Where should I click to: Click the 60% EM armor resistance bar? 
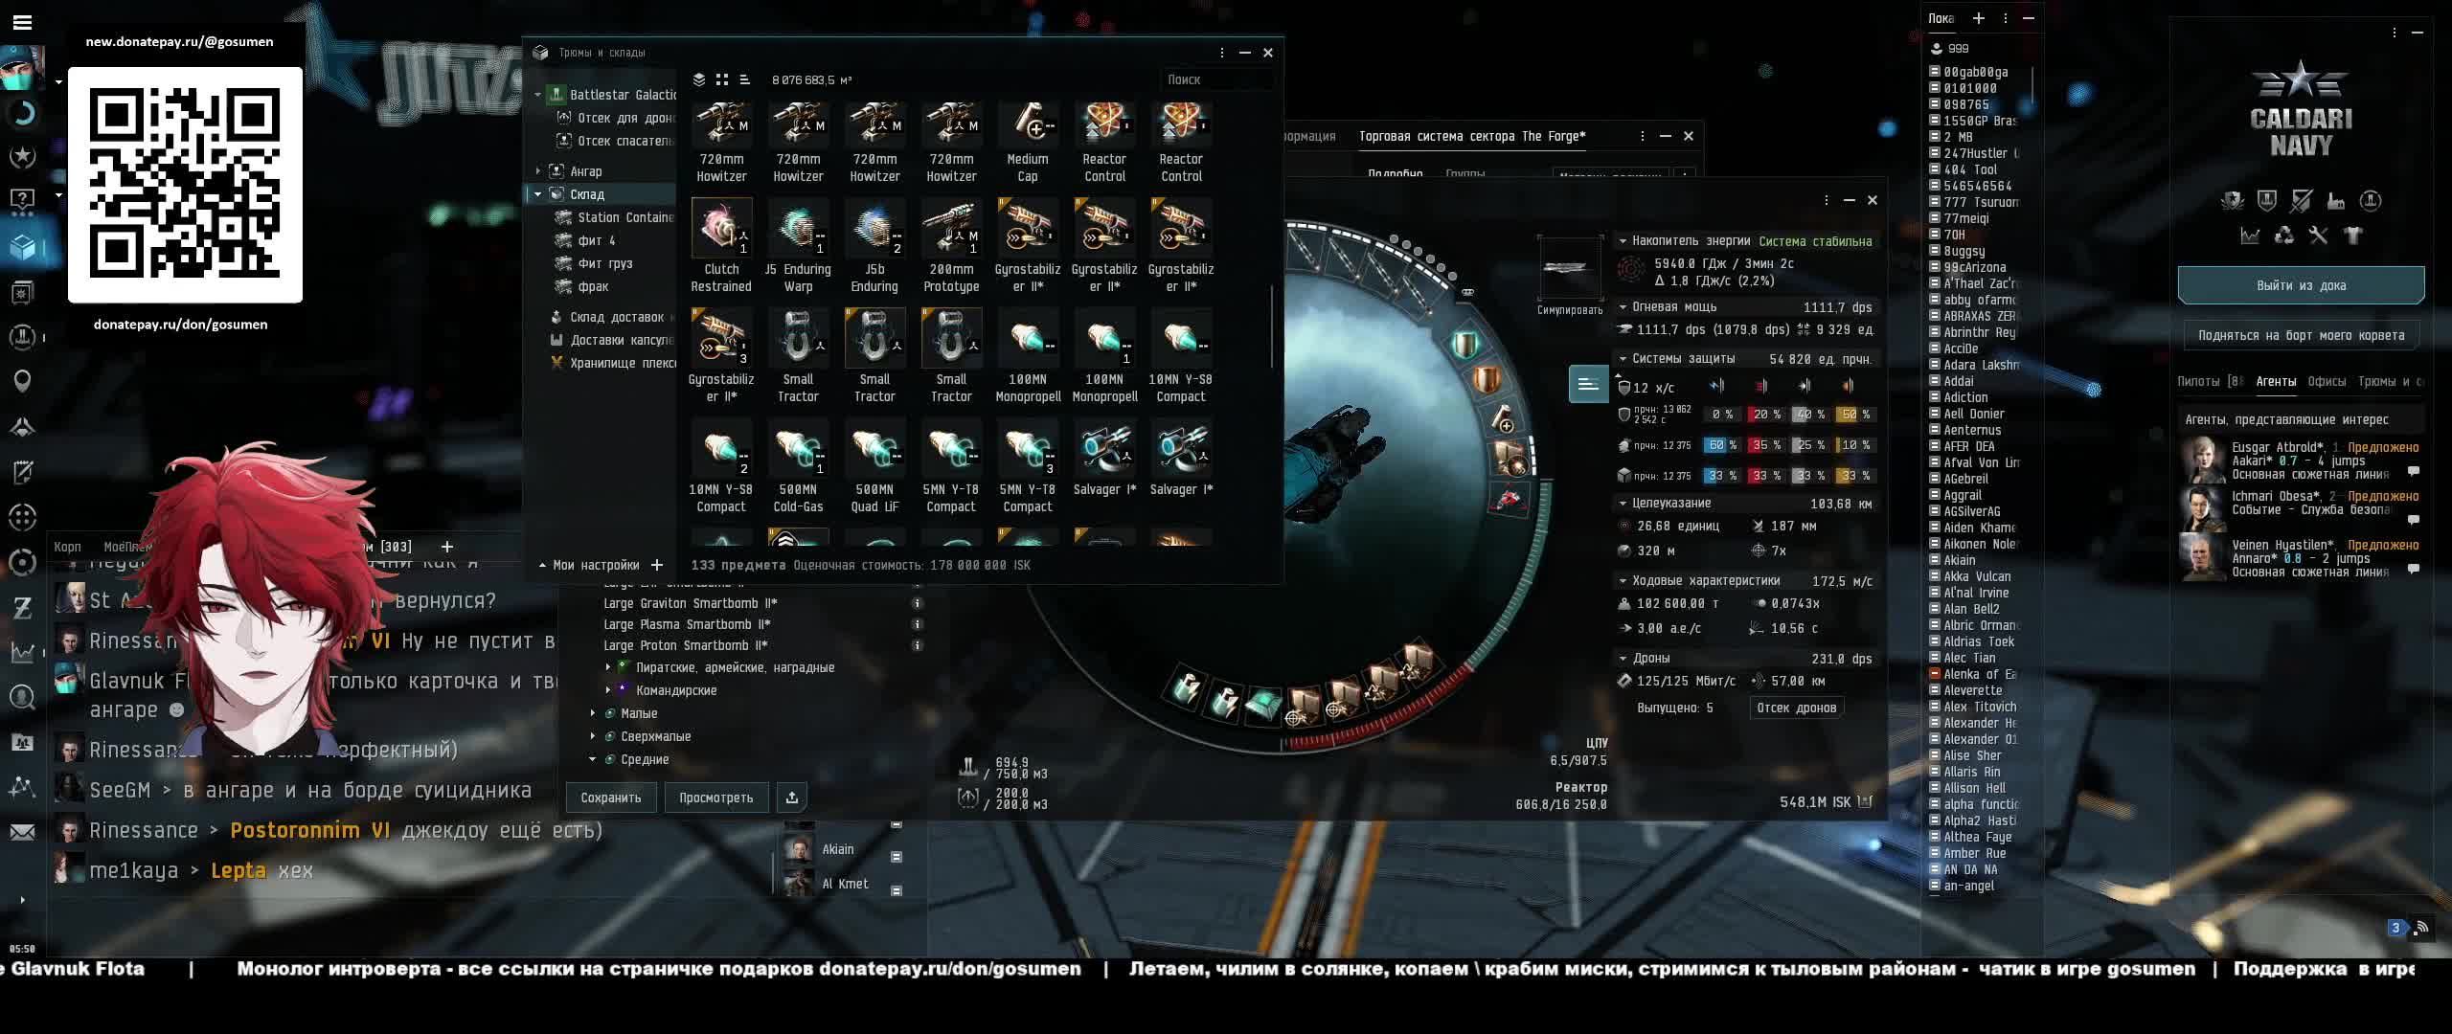click(1721, 445)
